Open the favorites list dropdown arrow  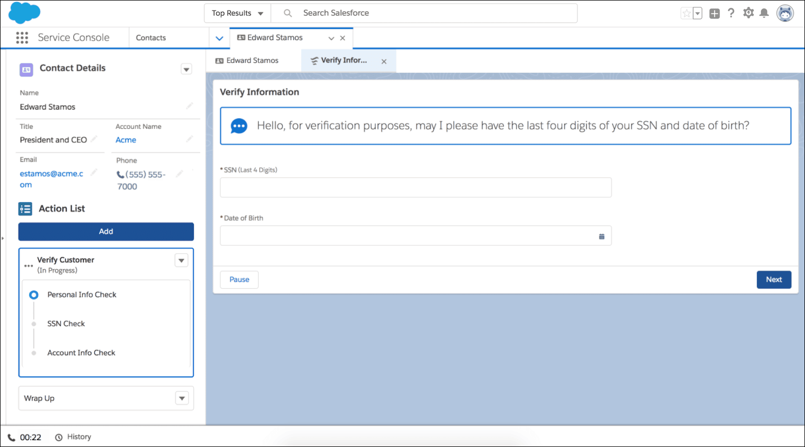697,14
